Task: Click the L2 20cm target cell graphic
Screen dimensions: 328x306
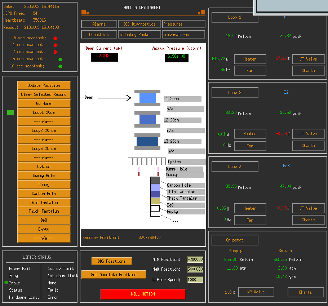Action: point(147,119)
